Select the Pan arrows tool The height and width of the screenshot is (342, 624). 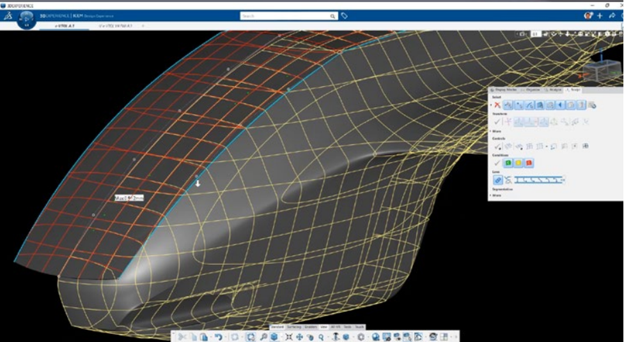coord(299,336)
